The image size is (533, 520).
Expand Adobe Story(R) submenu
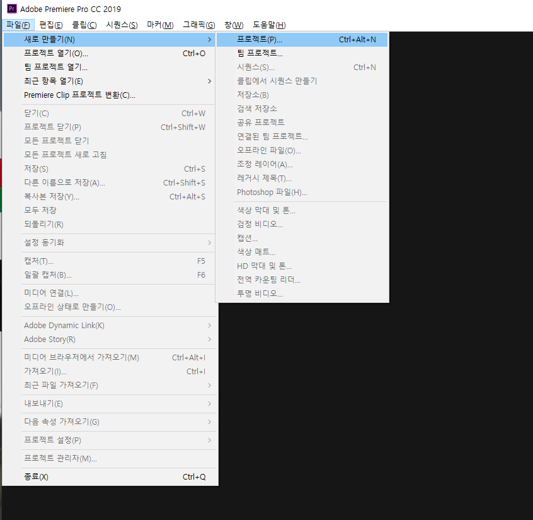coord(110,340)
